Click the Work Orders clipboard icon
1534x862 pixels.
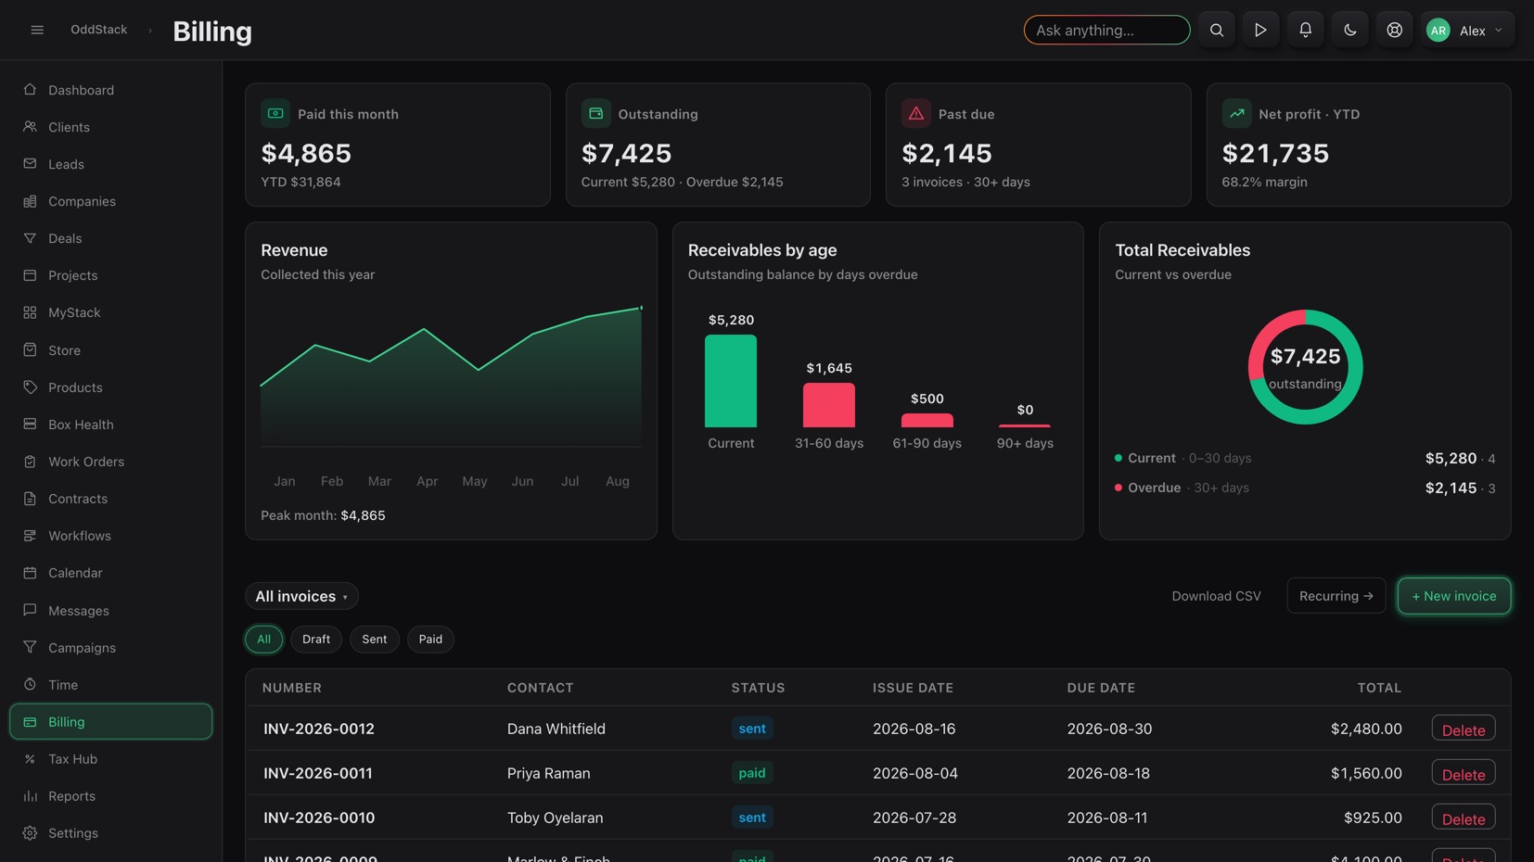[x=30, y=462]
